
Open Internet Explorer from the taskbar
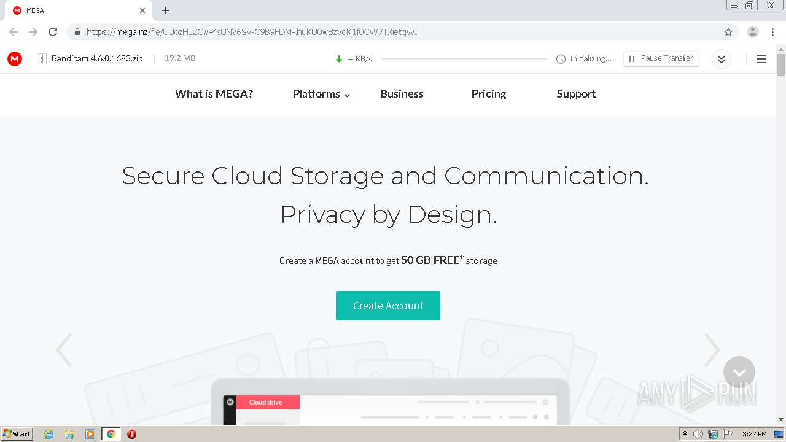[49, 434]
